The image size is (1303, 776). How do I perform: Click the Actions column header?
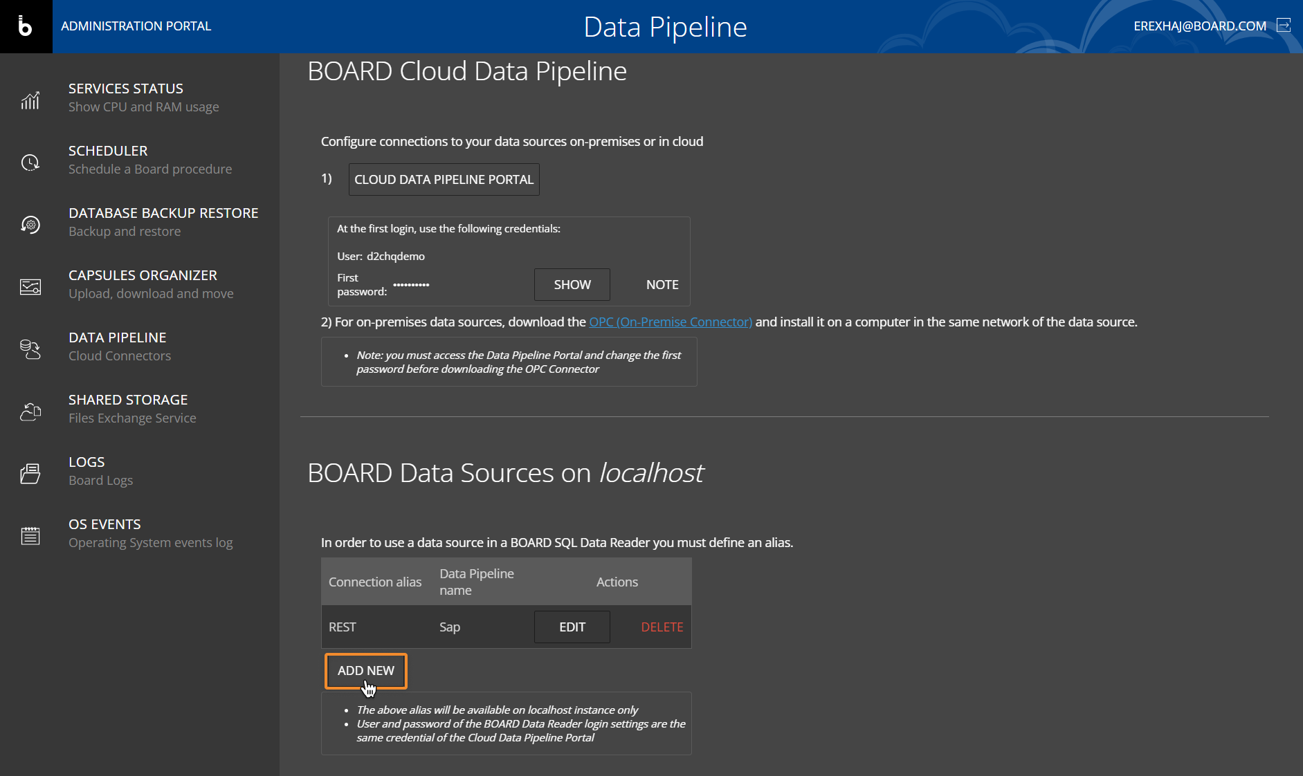(x=617, y=582)
